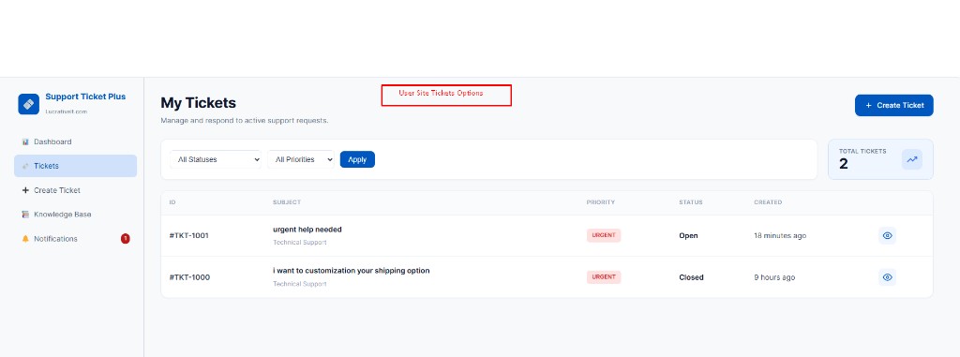View ticket #TKT-1001 with eye icon
This screenshot has width=960, height=357.
click(x=887, y=236)
